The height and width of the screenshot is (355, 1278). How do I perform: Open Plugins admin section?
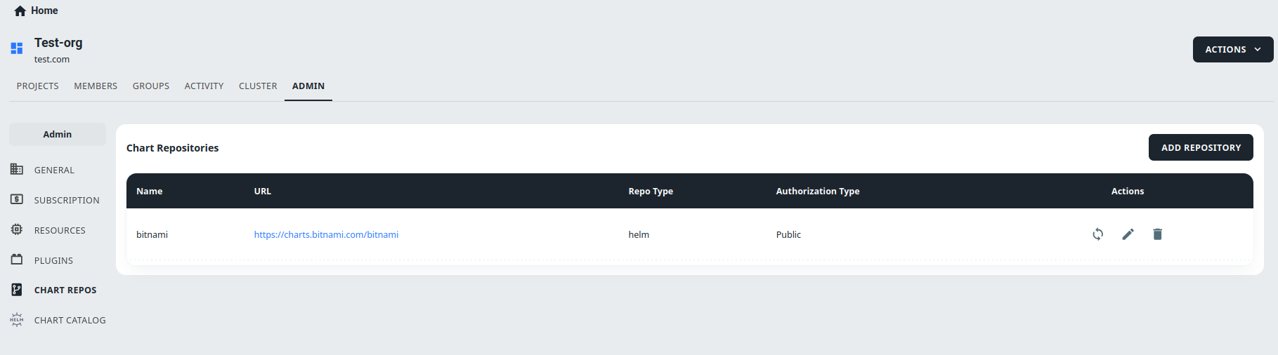click(53, 261)
